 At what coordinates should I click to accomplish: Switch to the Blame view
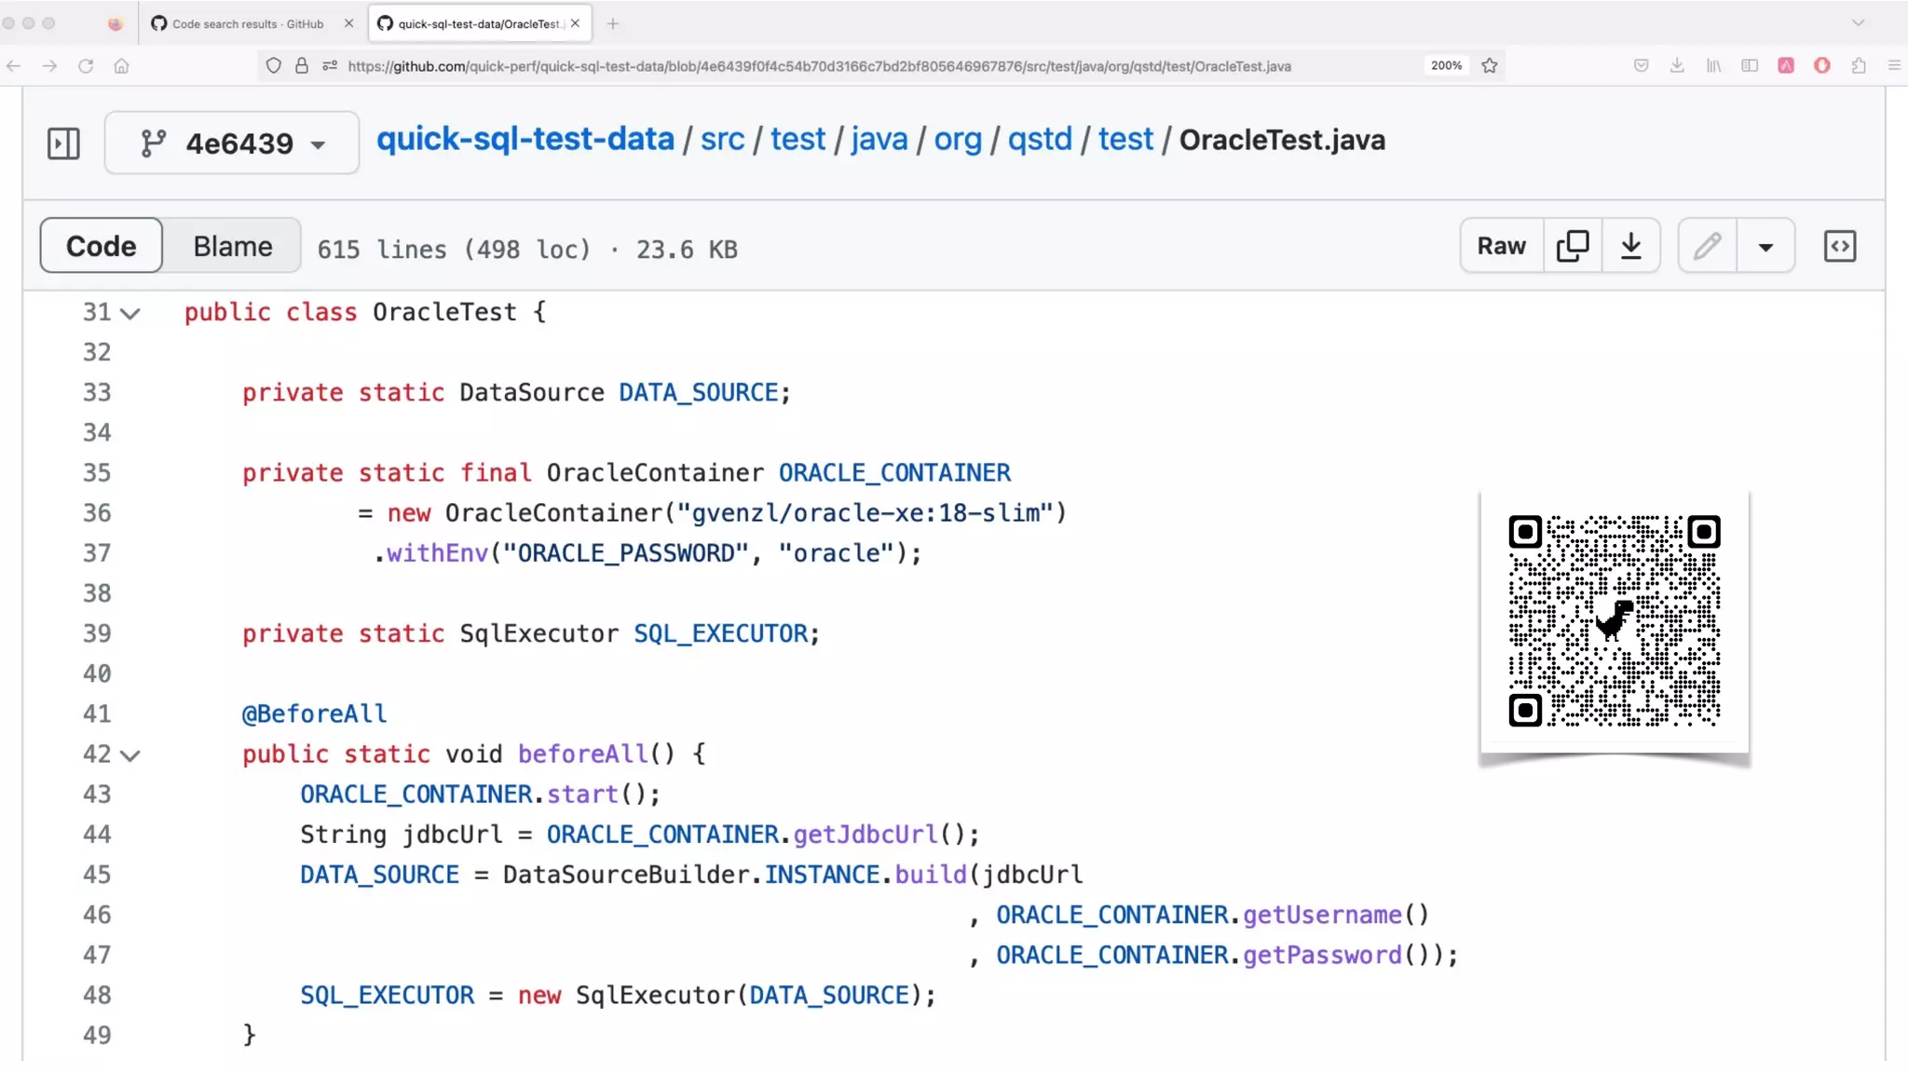tap(233, 246)
